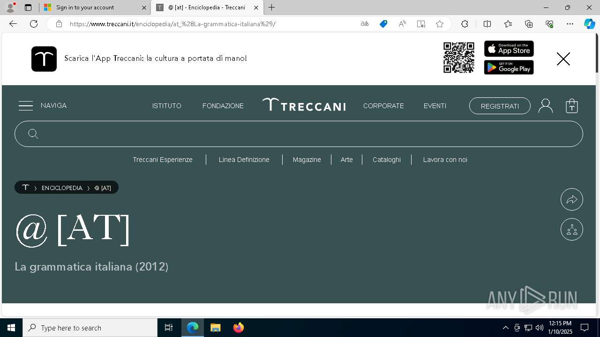Open the favorites list icon
This screenshot has width=600, height=337.
tap(508, 24)
